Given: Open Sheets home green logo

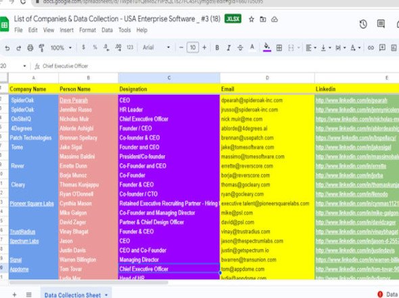Looking at the screenshot, I should 4,24.
